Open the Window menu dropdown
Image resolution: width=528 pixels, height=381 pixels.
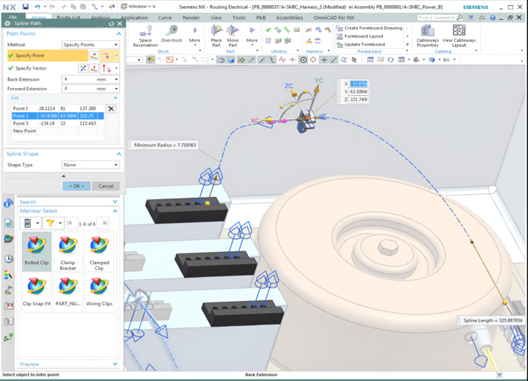click(139, 7)
